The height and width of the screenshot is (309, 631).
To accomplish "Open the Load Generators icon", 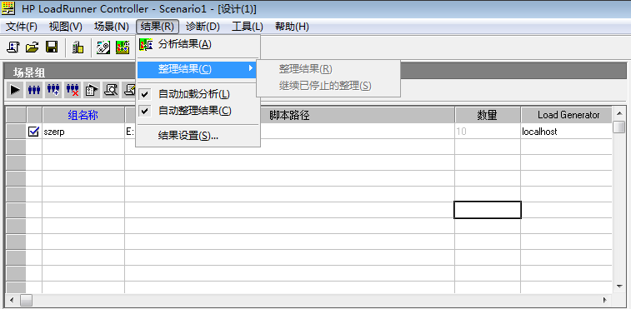I will tap(78, 47).
